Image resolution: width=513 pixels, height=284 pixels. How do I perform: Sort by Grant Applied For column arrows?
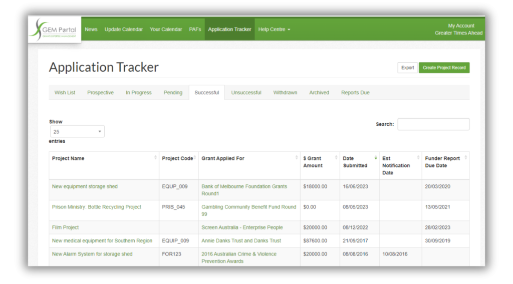(297, 158)
